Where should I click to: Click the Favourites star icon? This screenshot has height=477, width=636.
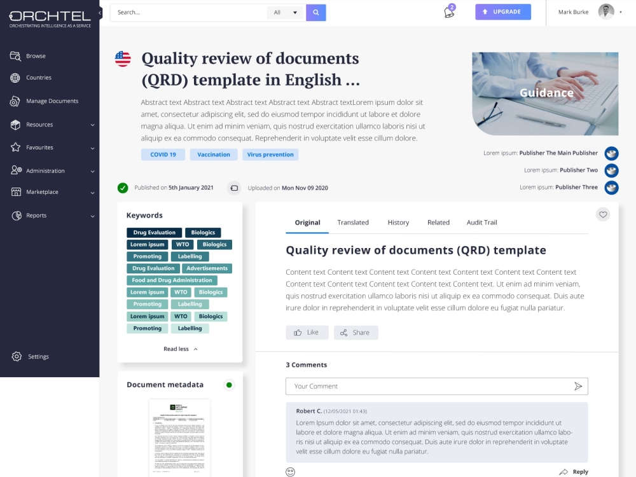pyautogui.click(x=15, y=148)
